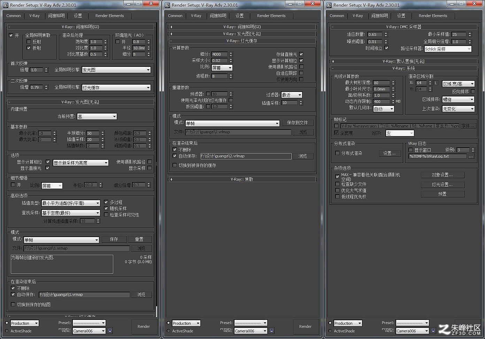Screen dimensions: 485x339
Task: Toggle 时间独立 checkbox in DMC sampler
Action: point(386,48)
